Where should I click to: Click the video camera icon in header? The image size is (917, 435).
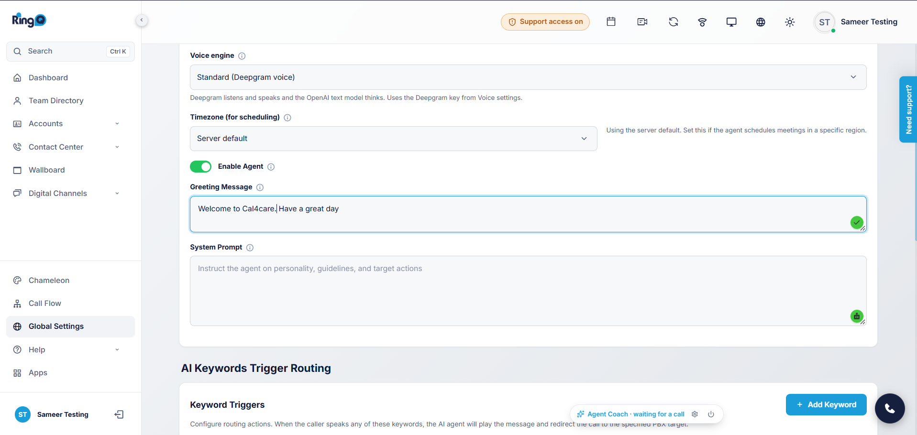[x=642, y=22]
